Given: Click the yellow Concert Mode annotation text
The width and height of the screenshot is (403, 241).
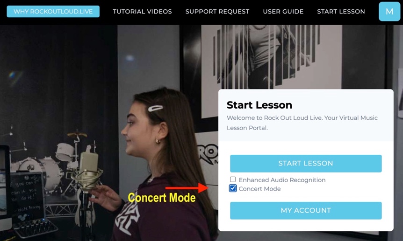Looking at the screenshot, I should click(x=162, y=198).
